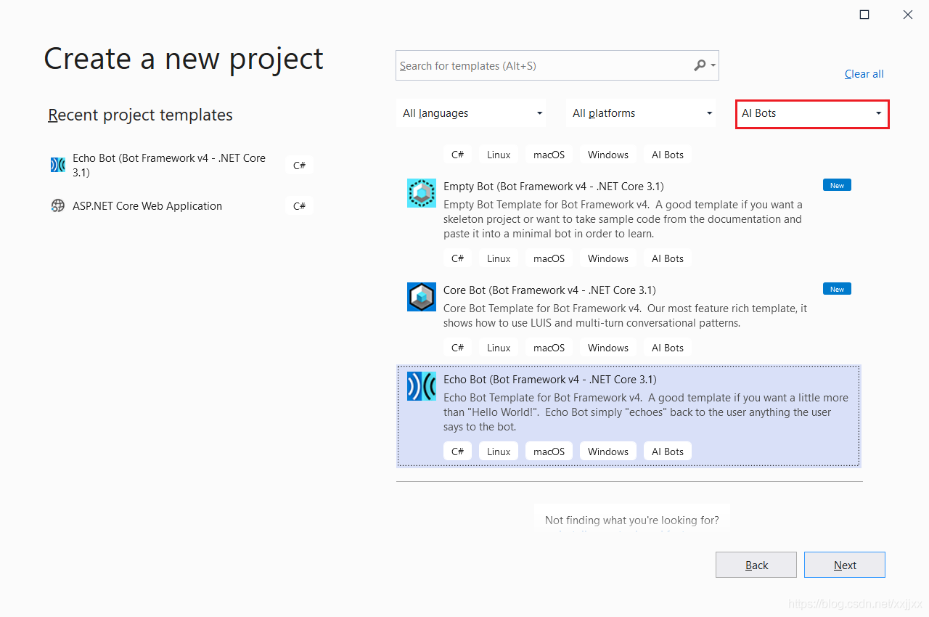This screenshot has height=617, width=929.
Task: Click the AI Bots tag under Echo Bot
Action: point(668,451)
